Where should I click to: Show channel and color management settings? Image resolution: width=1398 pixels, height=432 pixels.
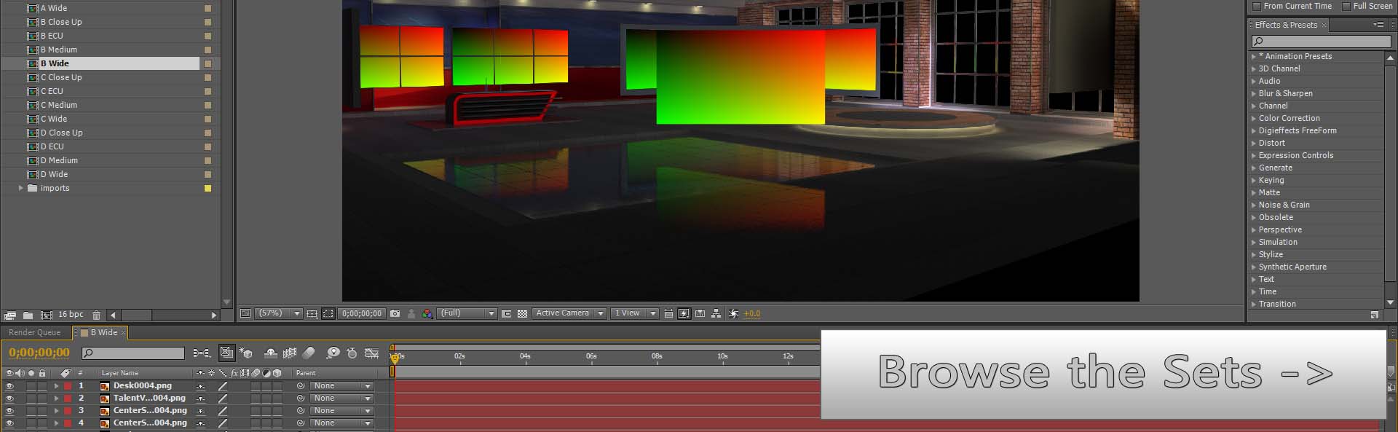[x=427, y=314]
